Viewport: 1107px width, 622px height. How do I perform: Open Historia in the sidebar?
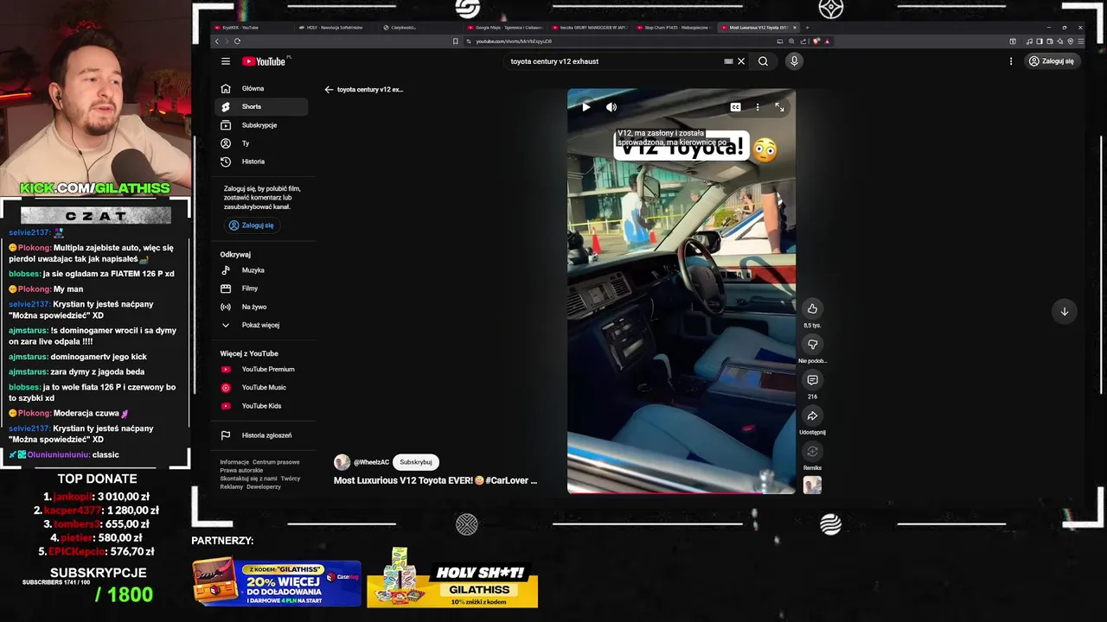pos(261,162)
